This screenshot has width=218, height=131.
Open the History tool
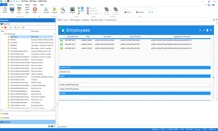(x=35, y=10)
